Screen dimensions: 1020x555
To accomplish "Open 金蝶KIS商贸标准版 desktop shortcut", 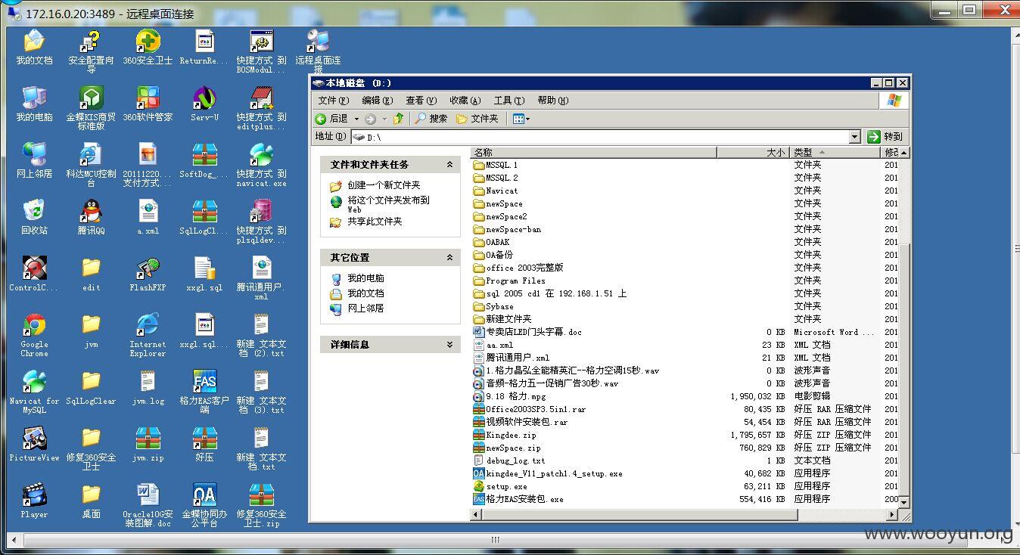I will 91,107.
